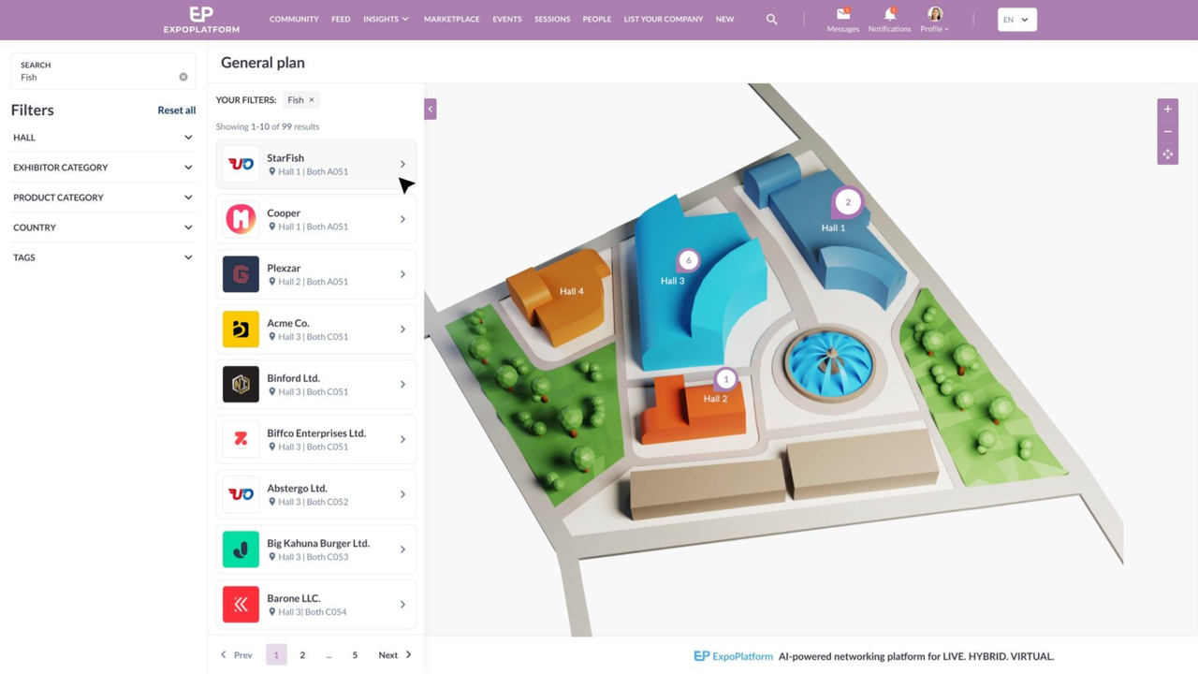Click the Reset all link
1198x674 pixels.
[x=176, y=110]
